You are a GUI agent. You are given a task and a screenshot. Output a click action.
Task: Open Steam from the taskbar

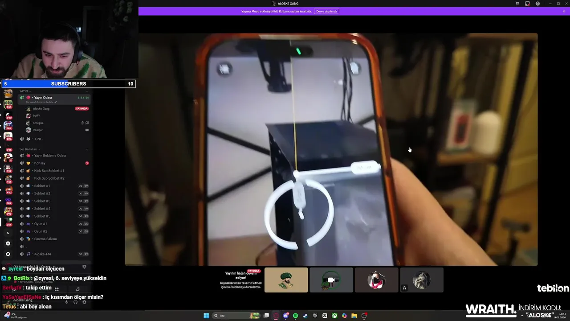pos(305,316)
